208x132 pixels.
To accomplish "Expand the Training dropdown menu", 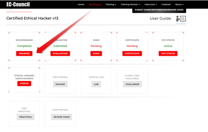I will click(x=111, y=4).
